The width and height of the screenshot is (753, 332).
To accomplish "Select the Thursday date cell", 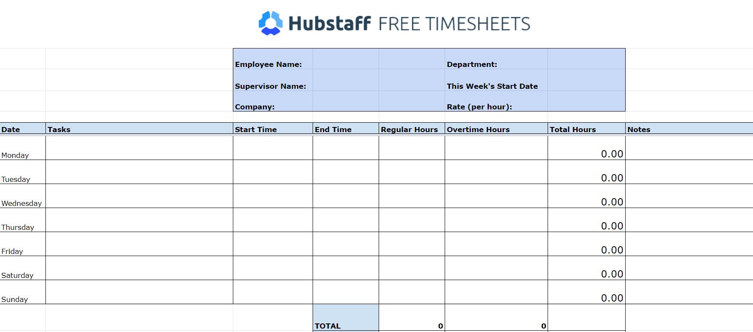I will coord(23,220).
